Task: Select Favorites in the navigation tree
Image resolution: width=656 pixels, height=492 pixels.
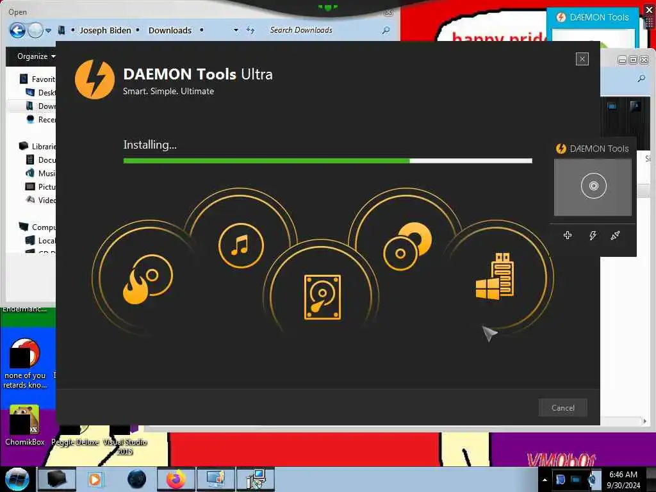Action: pos(37,79)
